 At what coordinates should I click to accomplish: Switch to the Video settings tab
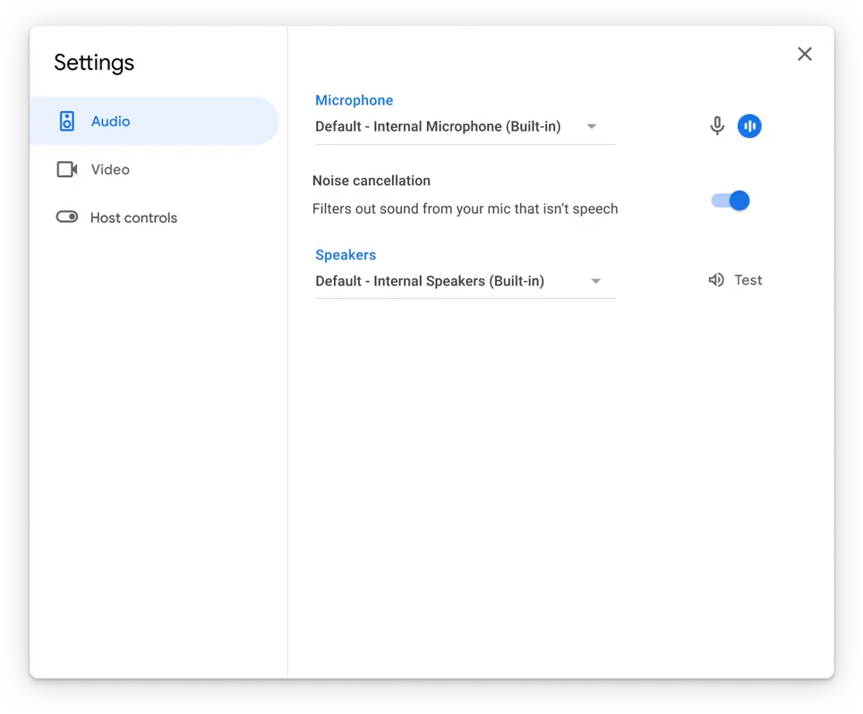110,170
